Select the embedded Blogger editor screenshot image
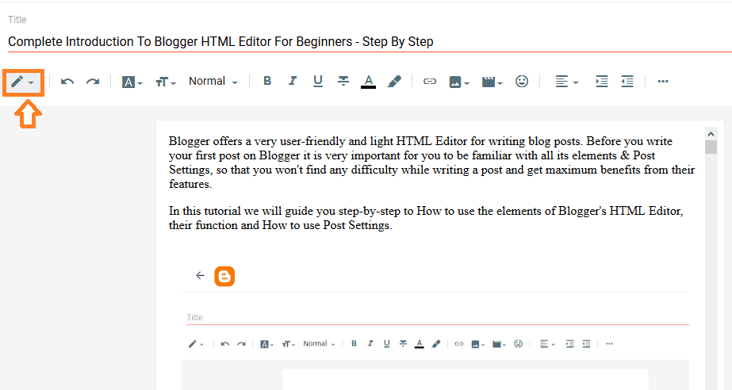Image resolution: width=732 pixels, height=390 pixels. 435,324
